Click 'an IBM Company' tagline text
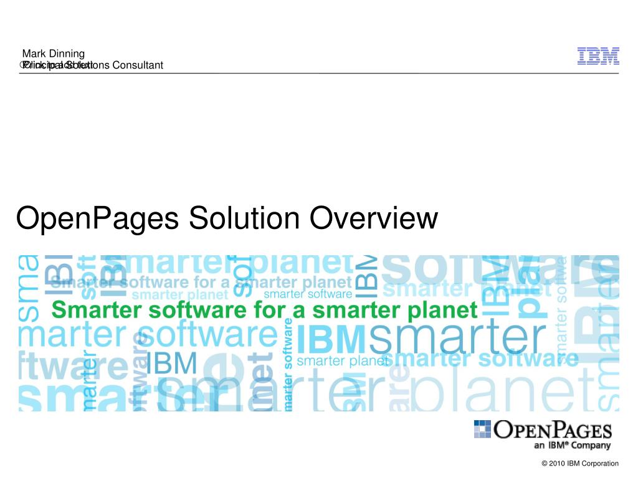This screenshot has width=638, height=478. pos(572,445)
